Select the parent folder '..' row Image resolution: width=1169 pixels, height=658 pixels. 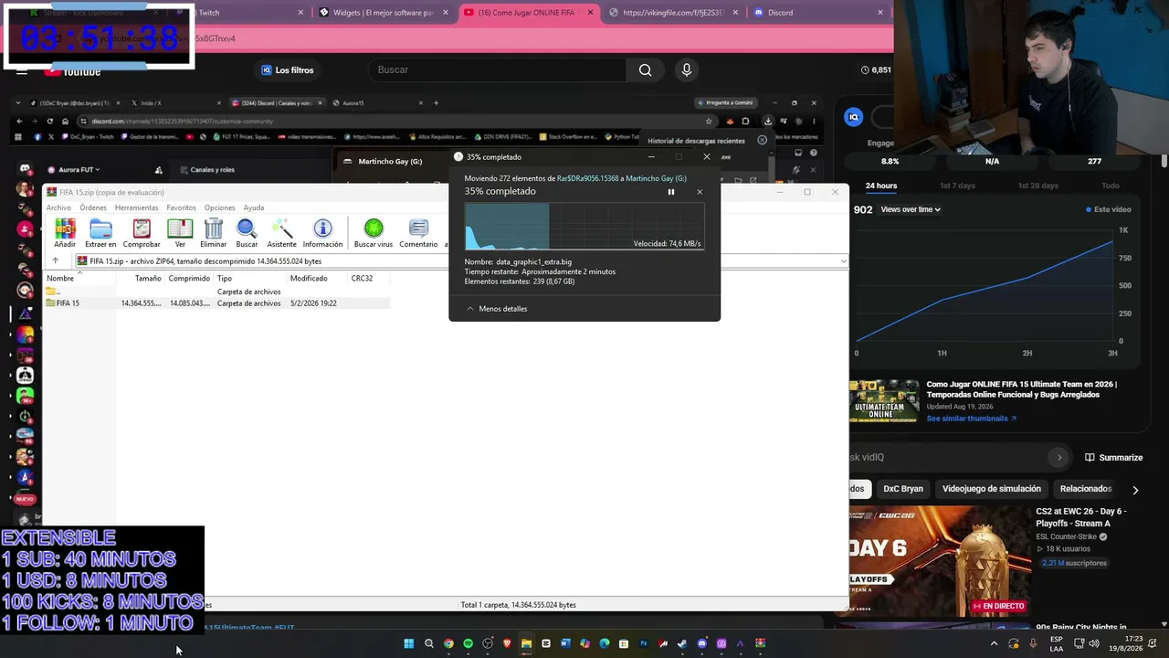coord(217,292)
